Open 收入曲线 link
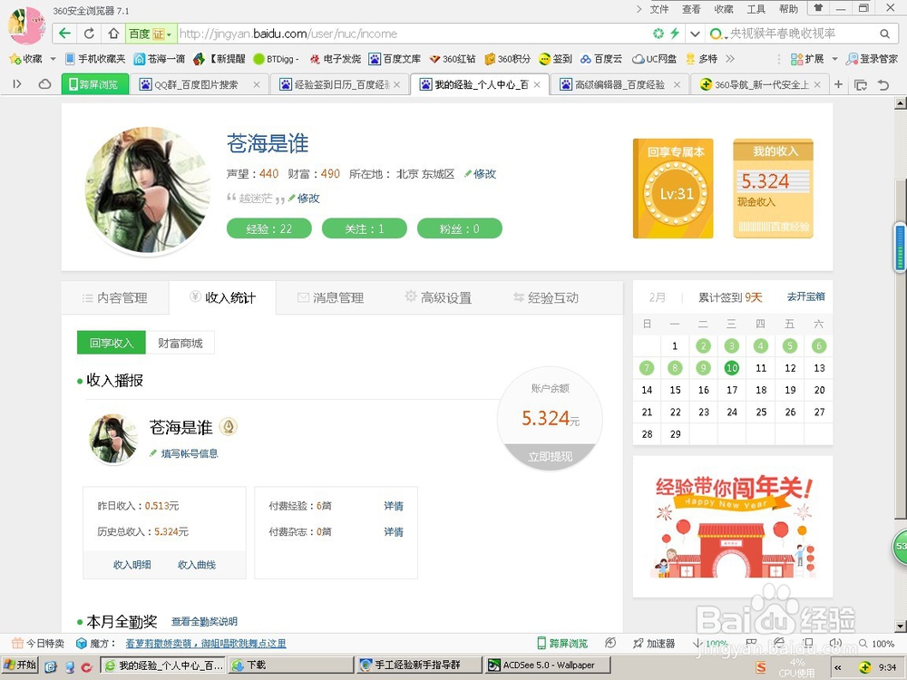Image resolution: width=907 pixels, height=680 pixels. point(197,565)
